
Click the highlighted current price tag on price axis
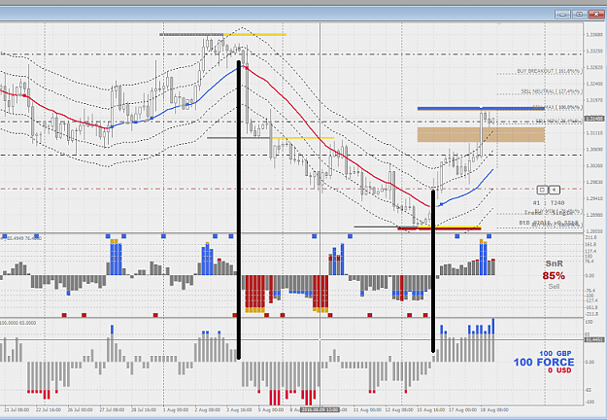(x=594, y=119)
